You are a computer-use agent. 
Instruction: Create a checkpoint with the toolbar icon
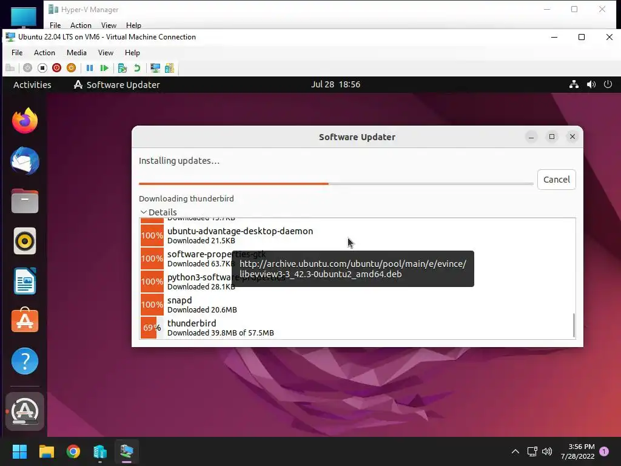click(122, 68)
